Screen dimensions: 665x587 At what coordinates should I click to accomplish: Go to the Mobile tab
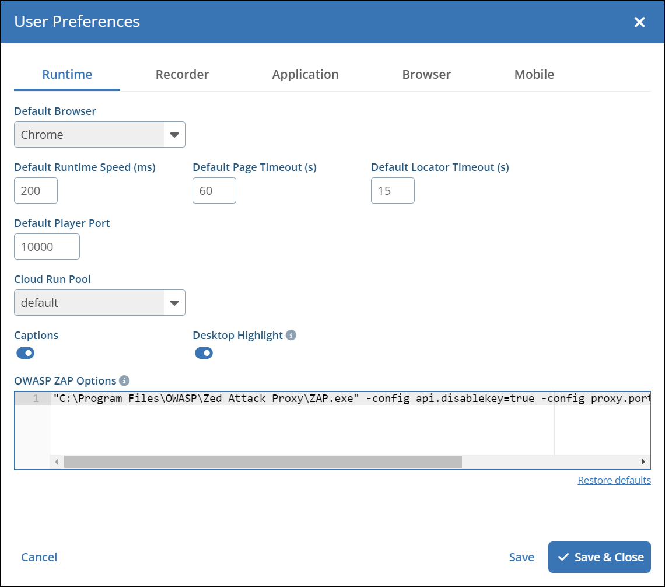pos(534,75)
